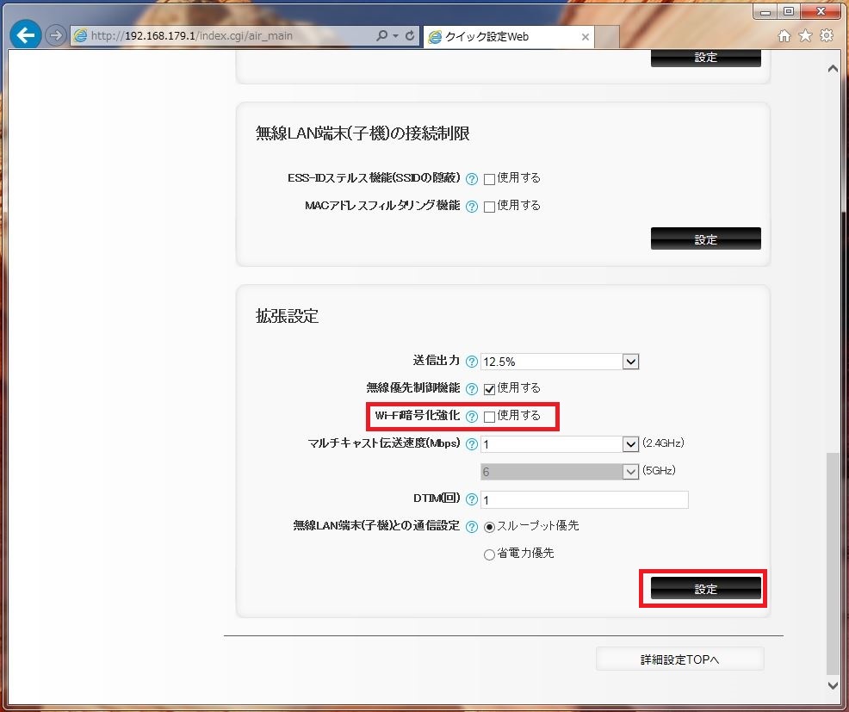The height and width of the screenshot is (712, 849).
Task: Open help icon for 無線優先制御機能
Action: (x=472, y=389)
